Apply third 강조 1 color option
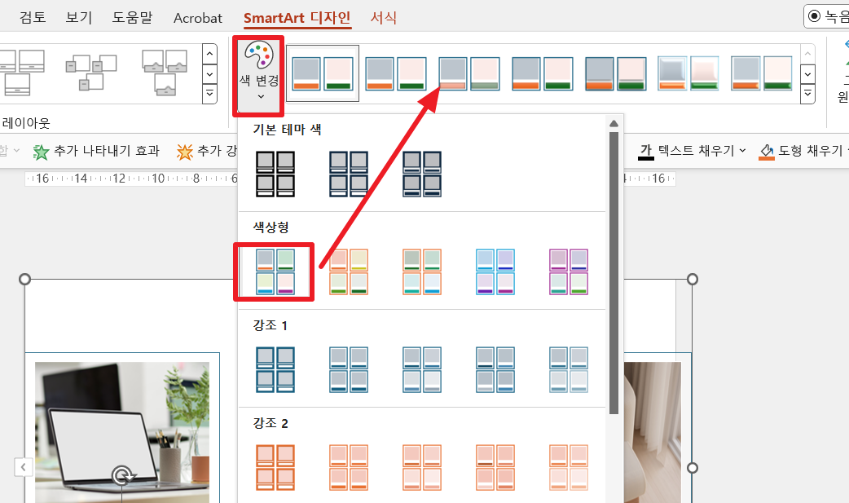This screenshot has width=849, height=503. tap(422, 369)
